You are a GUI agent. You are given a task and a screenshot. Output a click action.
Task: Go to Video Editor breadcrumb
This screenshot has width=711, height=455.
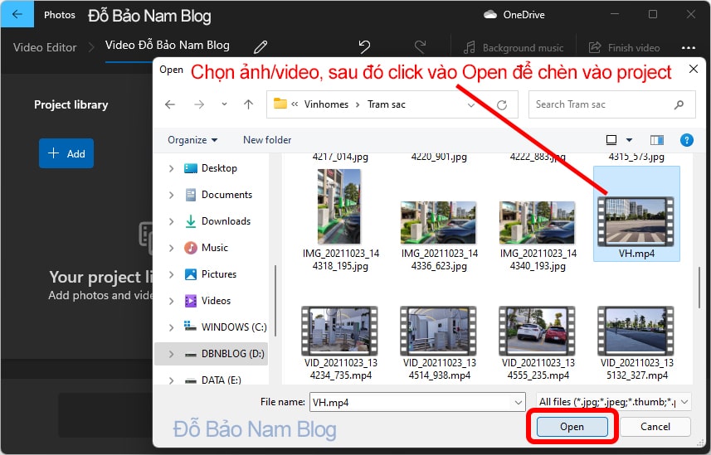click(x=45, y=47)
